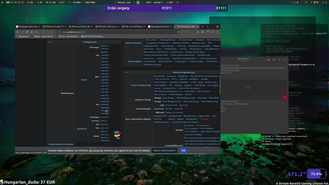Open the Bootprocess link
329x185 pixels.
pos(159,76)
